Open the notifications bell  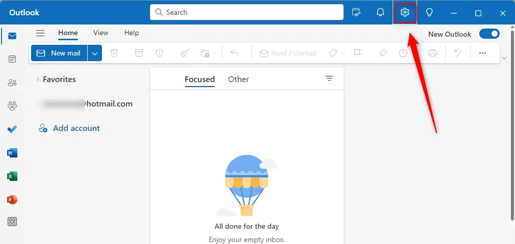(380, 12)
